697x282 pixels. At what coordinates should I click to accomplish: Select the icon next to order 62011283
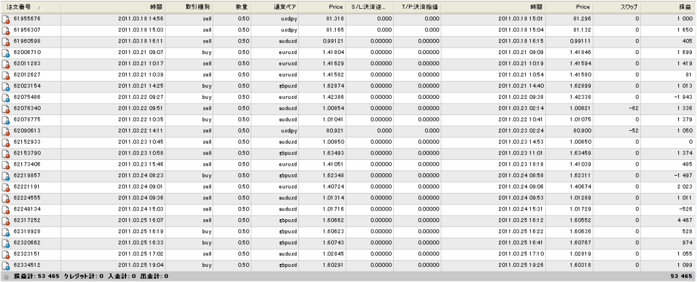(6, 63)
